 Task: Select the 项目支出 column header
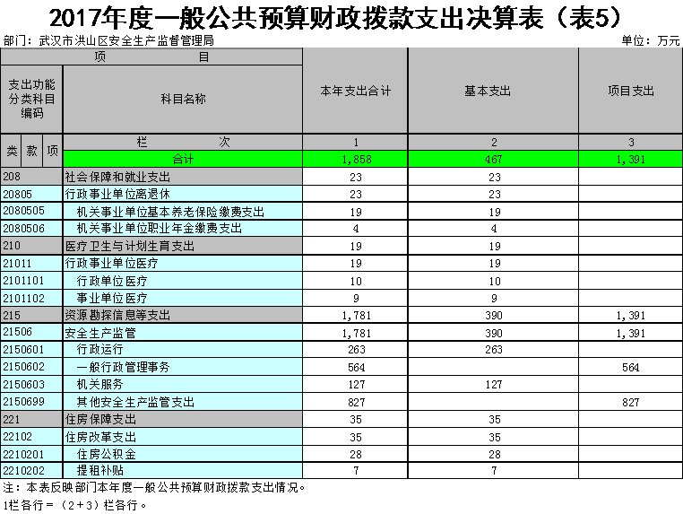coord(630,91)
